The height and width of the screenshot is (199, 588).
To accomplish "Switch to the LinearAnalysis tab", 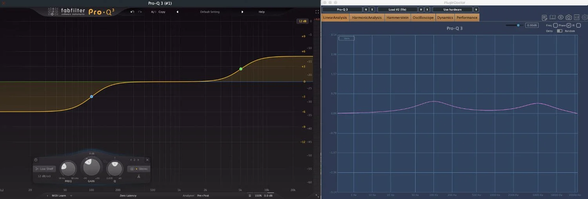I will [x=335, y=18].
